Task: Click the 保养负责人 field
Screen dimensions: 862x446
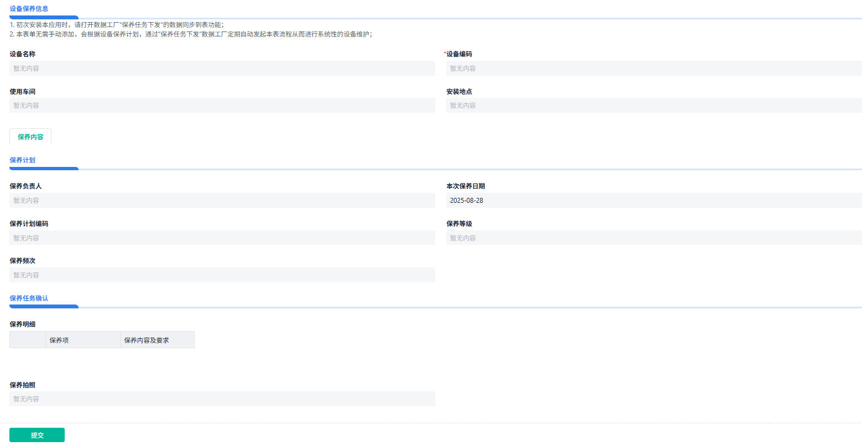Action: (x=222, y=201)
